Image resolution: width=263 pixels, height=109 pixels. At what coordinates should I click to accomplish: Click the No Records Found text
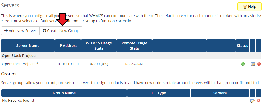coord(18,100)
